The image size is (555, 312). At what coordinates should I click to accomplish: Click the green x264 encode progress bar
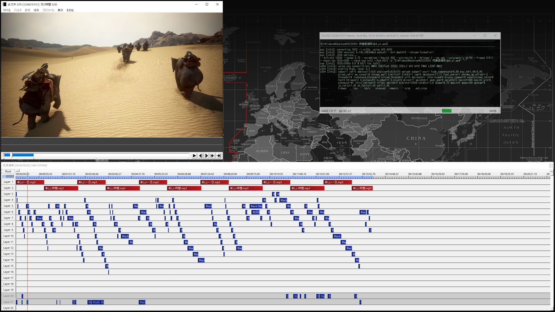point(462,111)
